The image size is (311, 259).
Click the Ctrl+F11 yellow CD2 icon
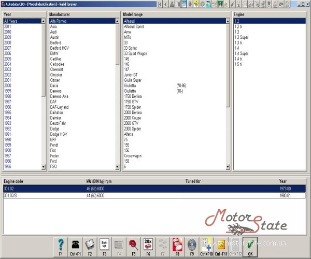(x=221, y=247)
